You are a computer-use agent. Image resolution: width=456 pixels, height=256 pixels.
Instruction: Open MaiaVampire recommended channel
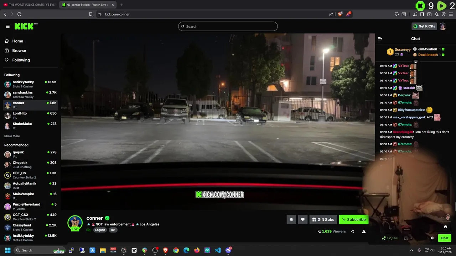(30, 196)
